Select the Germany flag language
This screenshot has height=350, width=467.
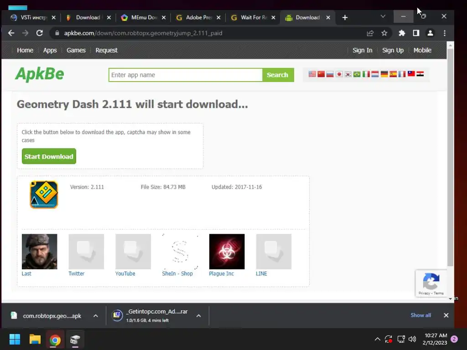click(384, 74)
